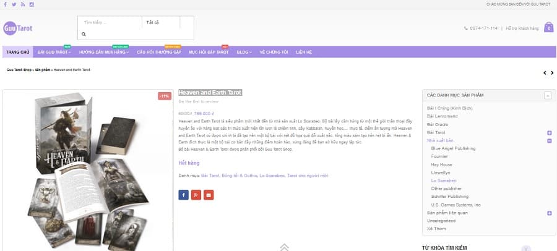This screenshot has height=251, width=557.
Task: Click the Guu Tarot logo
Action: (x=18, y=28)
